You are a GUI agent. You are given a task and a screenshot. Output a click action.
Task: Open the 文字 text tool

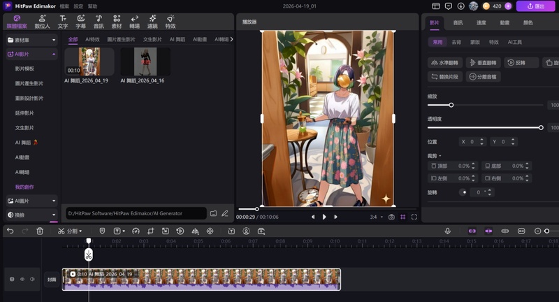[x=63, y=22]
